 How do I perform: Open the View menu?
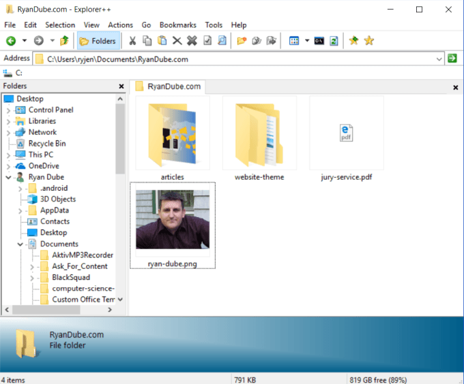point(91,25)
